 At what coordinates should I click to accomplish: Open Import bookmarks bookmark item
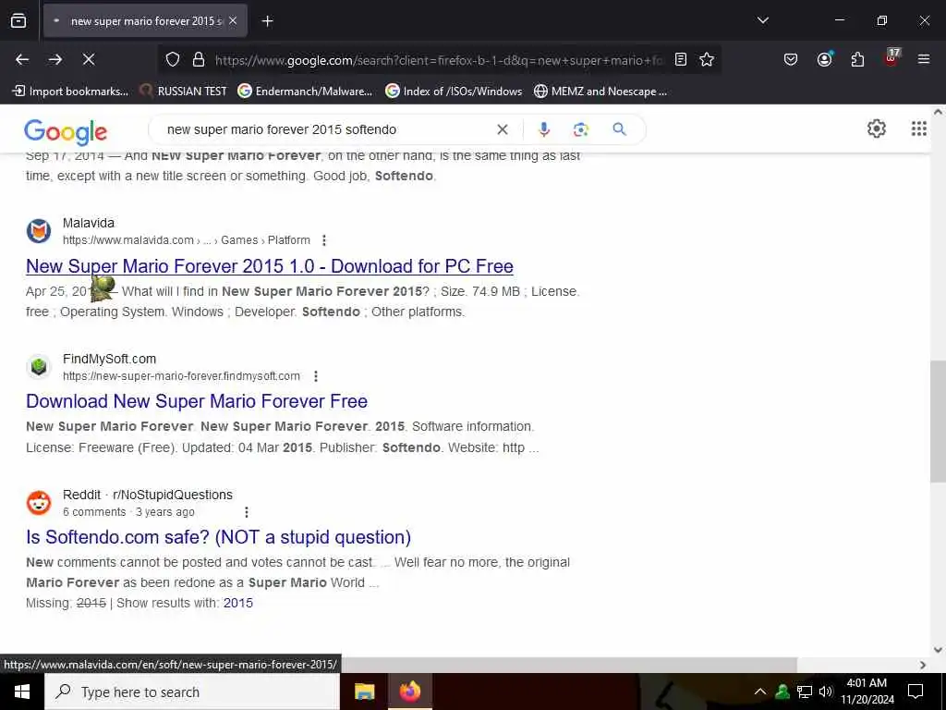pos(70,92)
